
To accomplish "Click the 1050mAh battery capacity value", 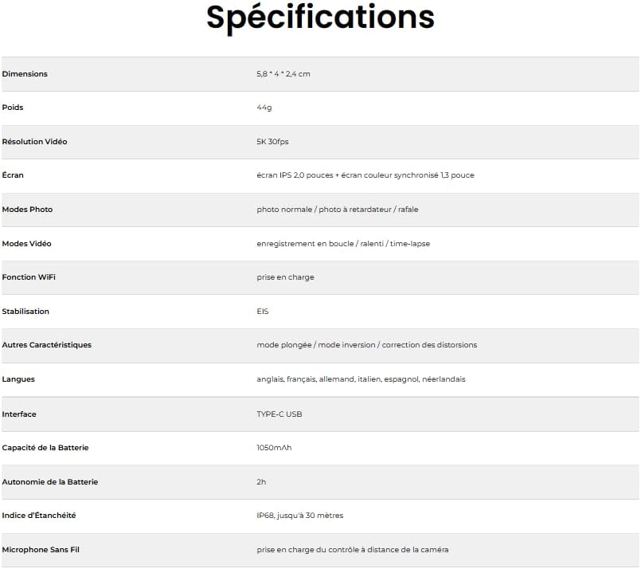I will [x=274, y=448].
